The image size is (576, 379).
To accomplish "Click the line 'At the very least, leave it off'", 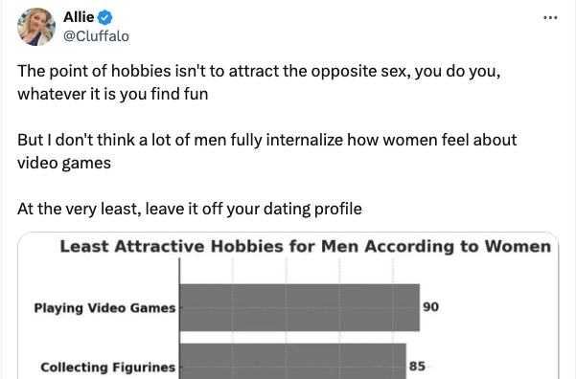I will 190,209.
